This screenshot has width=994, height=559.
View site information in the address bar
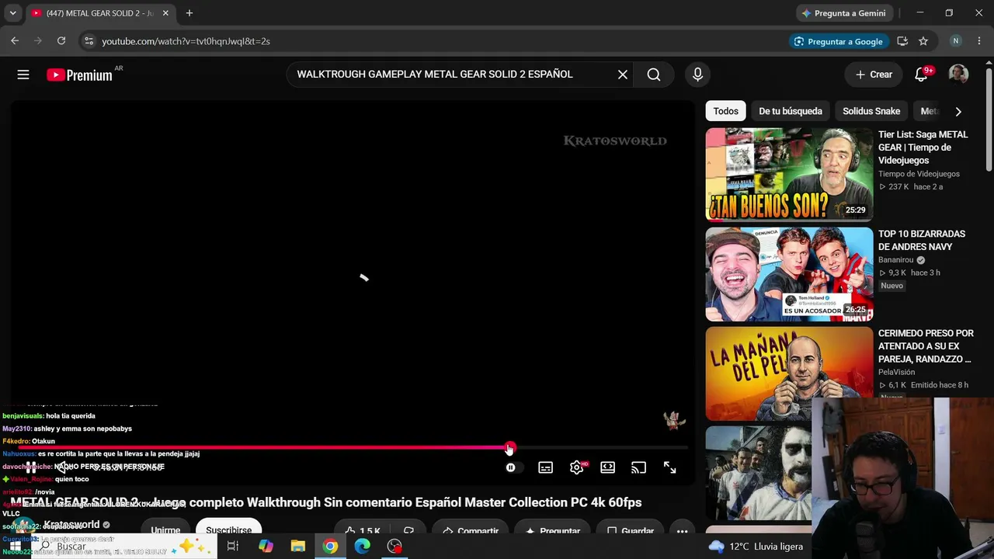point(89,41)
